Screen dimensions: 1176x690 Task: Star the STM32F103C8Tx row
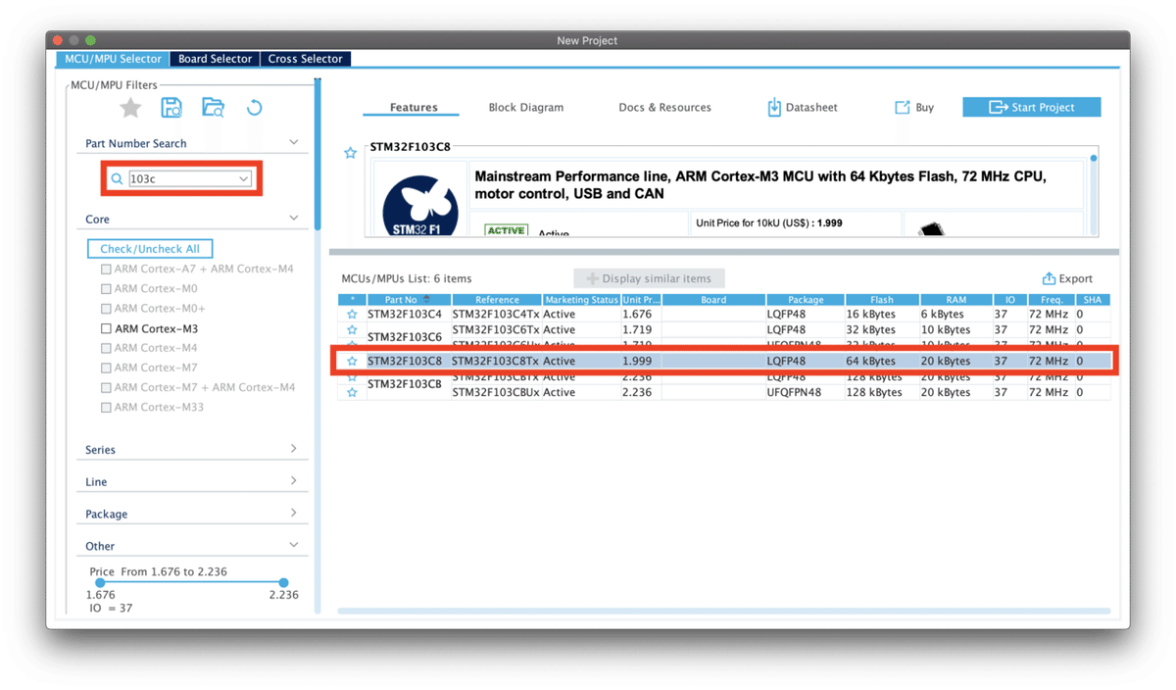coord(352,362)
